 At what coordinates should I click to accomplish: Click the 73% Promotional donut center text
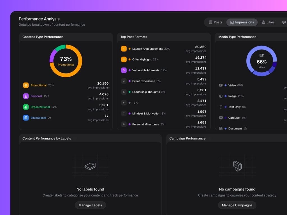[66, 61]
